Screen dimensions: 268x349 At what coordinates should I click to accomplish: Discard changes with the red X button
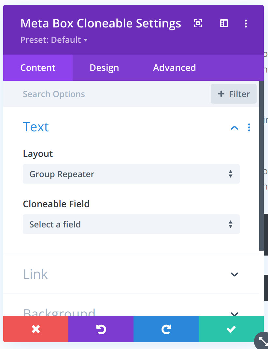[x=36, y=329]
